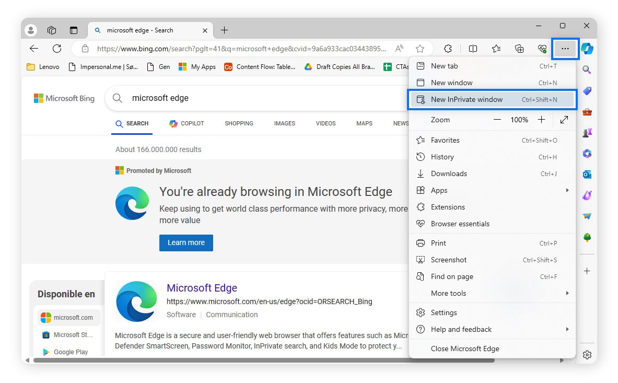The image size is (618, 383).
Task: Open sidebar Games chess icon
Action: 587,133
